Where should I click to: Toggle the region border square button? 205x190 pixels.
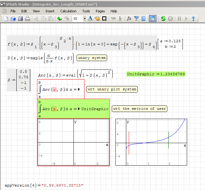click(104, 19)
